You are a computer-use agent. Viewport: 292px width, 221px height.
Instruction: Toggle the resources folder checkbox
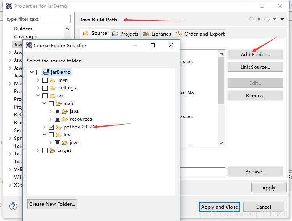[58, 119]
